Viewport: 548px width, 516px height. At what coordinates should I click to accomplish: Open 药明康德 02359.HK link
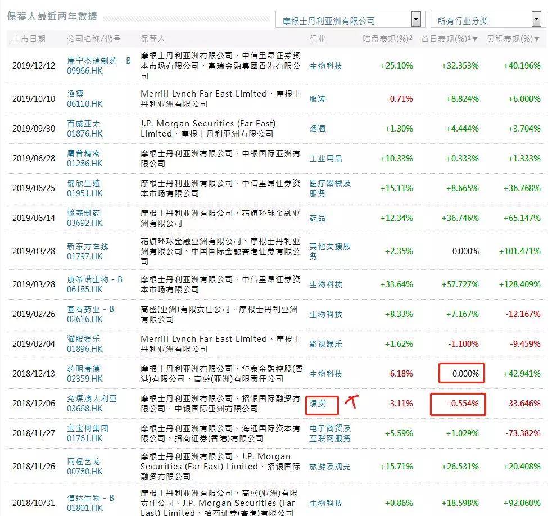click(84, 374)
